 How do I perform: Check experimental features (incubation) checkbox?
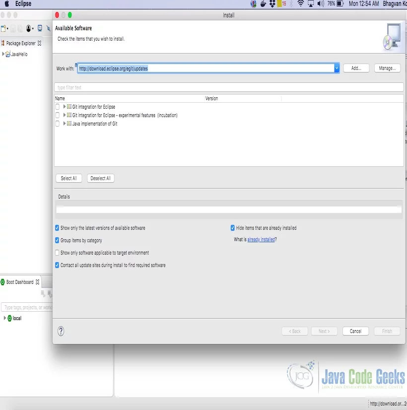coord(58,115)
